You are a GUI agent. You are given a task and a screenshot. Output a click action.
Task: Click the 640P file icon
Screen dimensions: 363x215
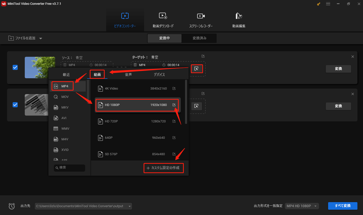pyautogui.click(x=100, y=138)
